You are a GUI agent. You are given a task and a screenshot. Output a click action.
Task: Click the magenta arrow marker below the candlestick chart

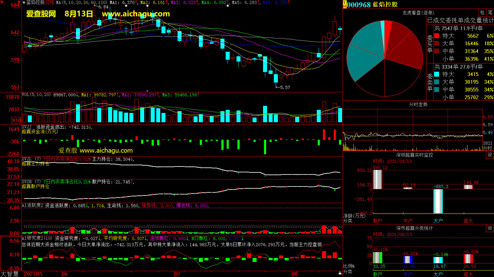[147, 91]
